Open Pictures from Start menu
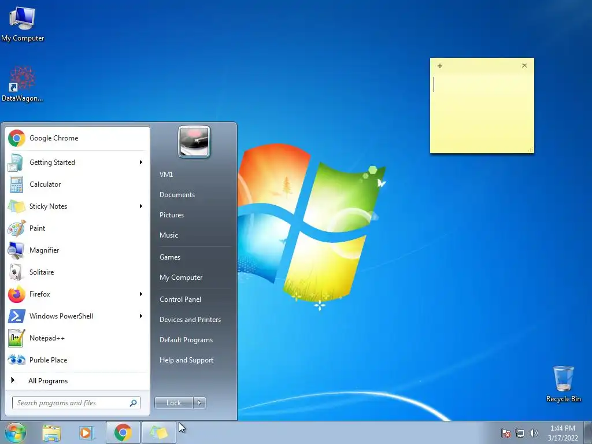The height and width of the screenshot is (444, 592). (171, 215)
